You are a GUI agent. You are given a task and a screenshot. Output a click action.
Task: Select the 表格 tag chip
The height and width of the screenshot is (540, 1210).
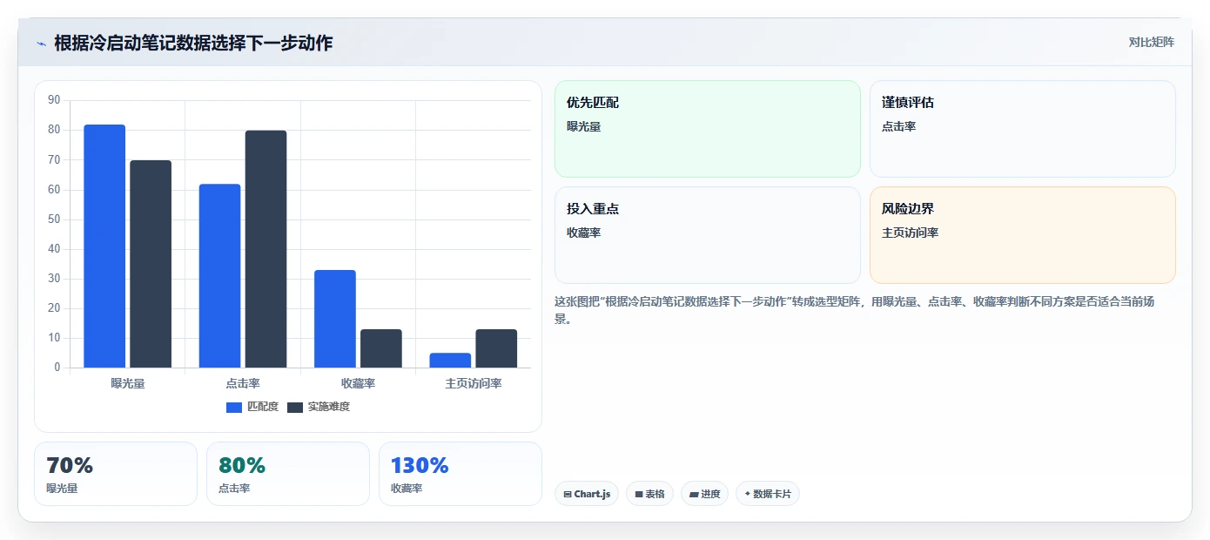click(x=649, y=494)
